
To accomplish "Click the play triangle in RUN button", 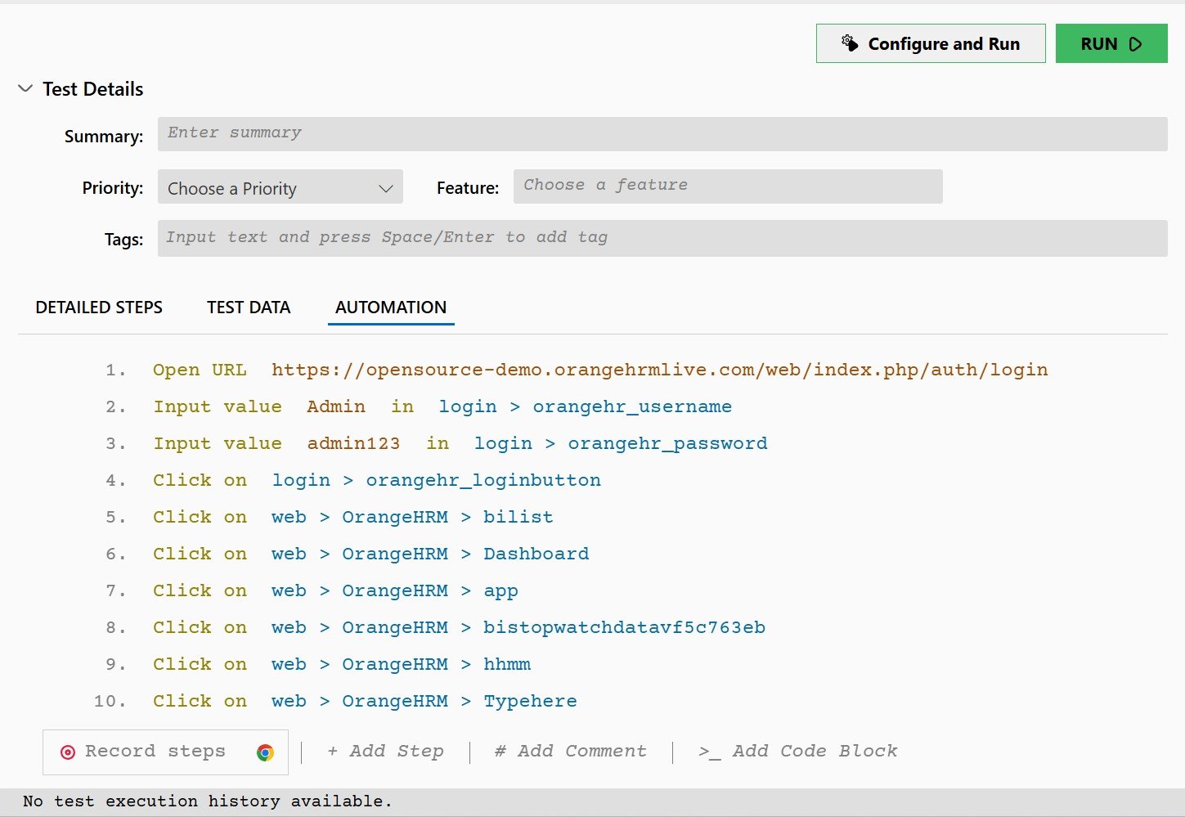I will click(1135, 44).
